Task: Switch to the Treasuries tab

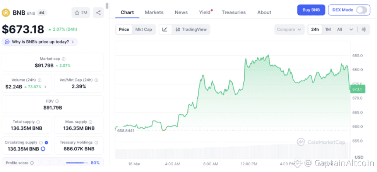Action: coord(233,12)
